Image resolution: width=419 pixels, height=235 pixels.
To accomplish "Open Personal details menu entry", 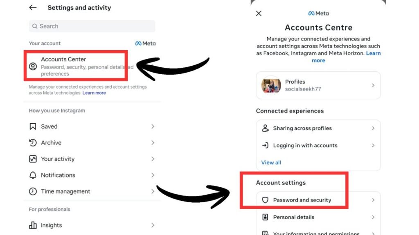I will tap(294, 217).
